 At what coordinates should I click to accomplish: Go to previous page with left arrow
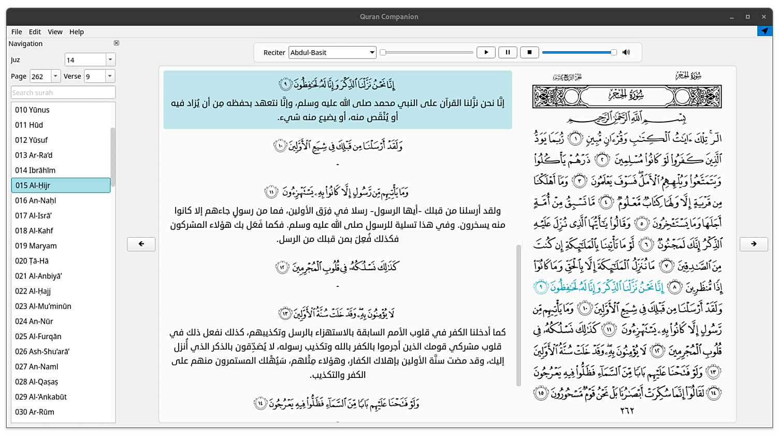(141, 244)
